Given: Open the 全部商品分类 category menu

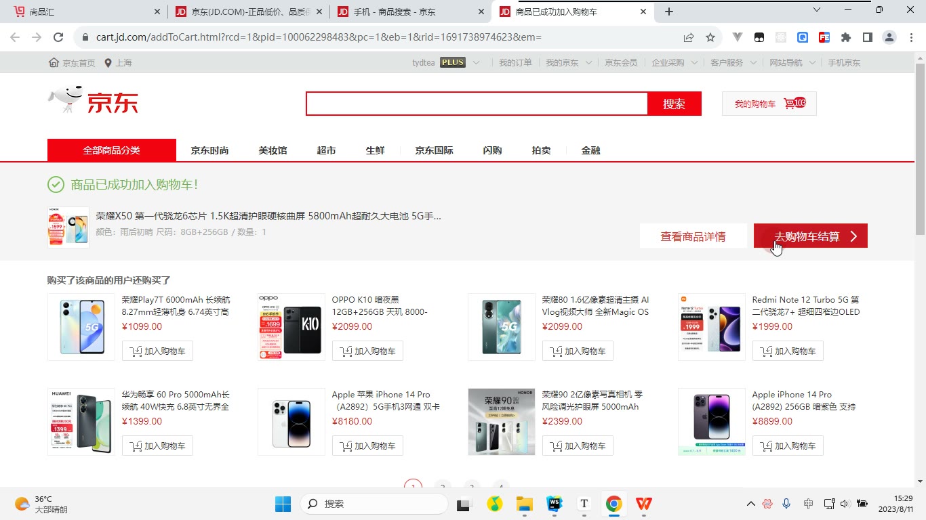Looking at the screenshot, I should point(112,150).
